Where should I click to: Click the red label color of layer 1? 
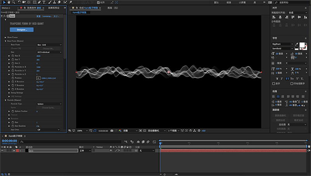[17, 151]
